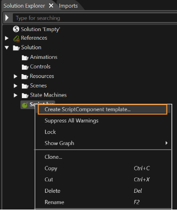The width and height of the screenshot is (177, 210).
Task: Click the State Machines folder icon
Action: (x=25, y=96)
